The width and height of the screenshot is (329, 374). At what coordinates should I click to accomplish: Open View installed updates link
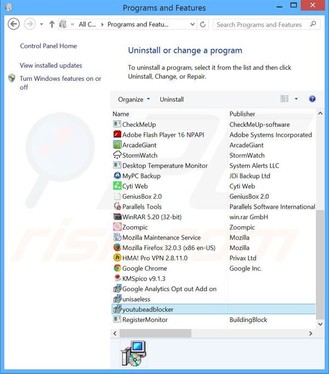tap(51, 65)
